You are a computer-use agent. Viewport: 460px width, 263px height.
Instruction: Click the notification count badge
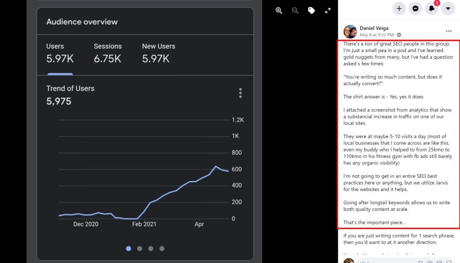[437, 3]
